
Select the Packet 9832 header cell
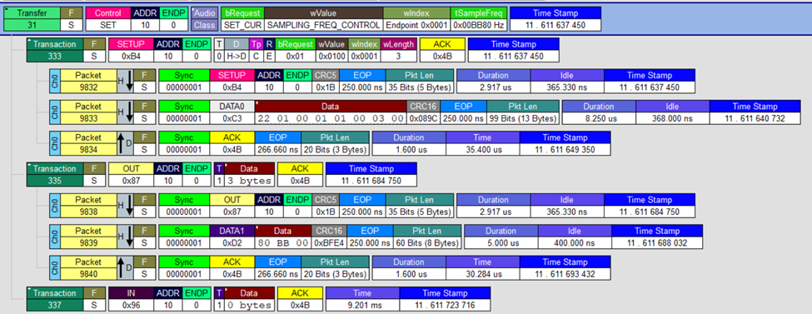coord(88,82)
